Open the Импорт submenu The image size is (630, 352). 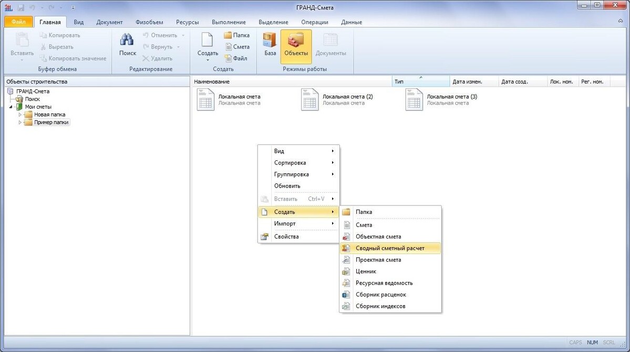(298, 223)
